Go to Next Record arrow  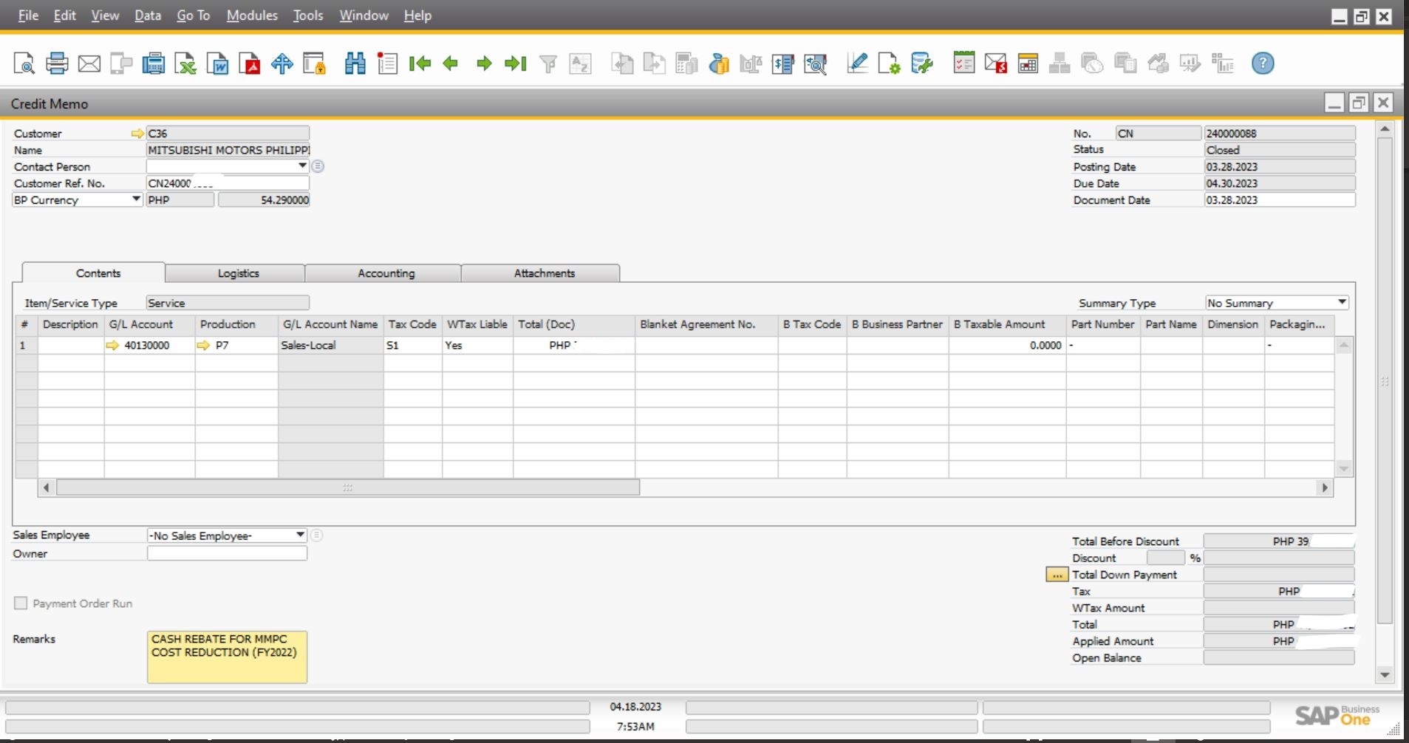tap(484, 64)
